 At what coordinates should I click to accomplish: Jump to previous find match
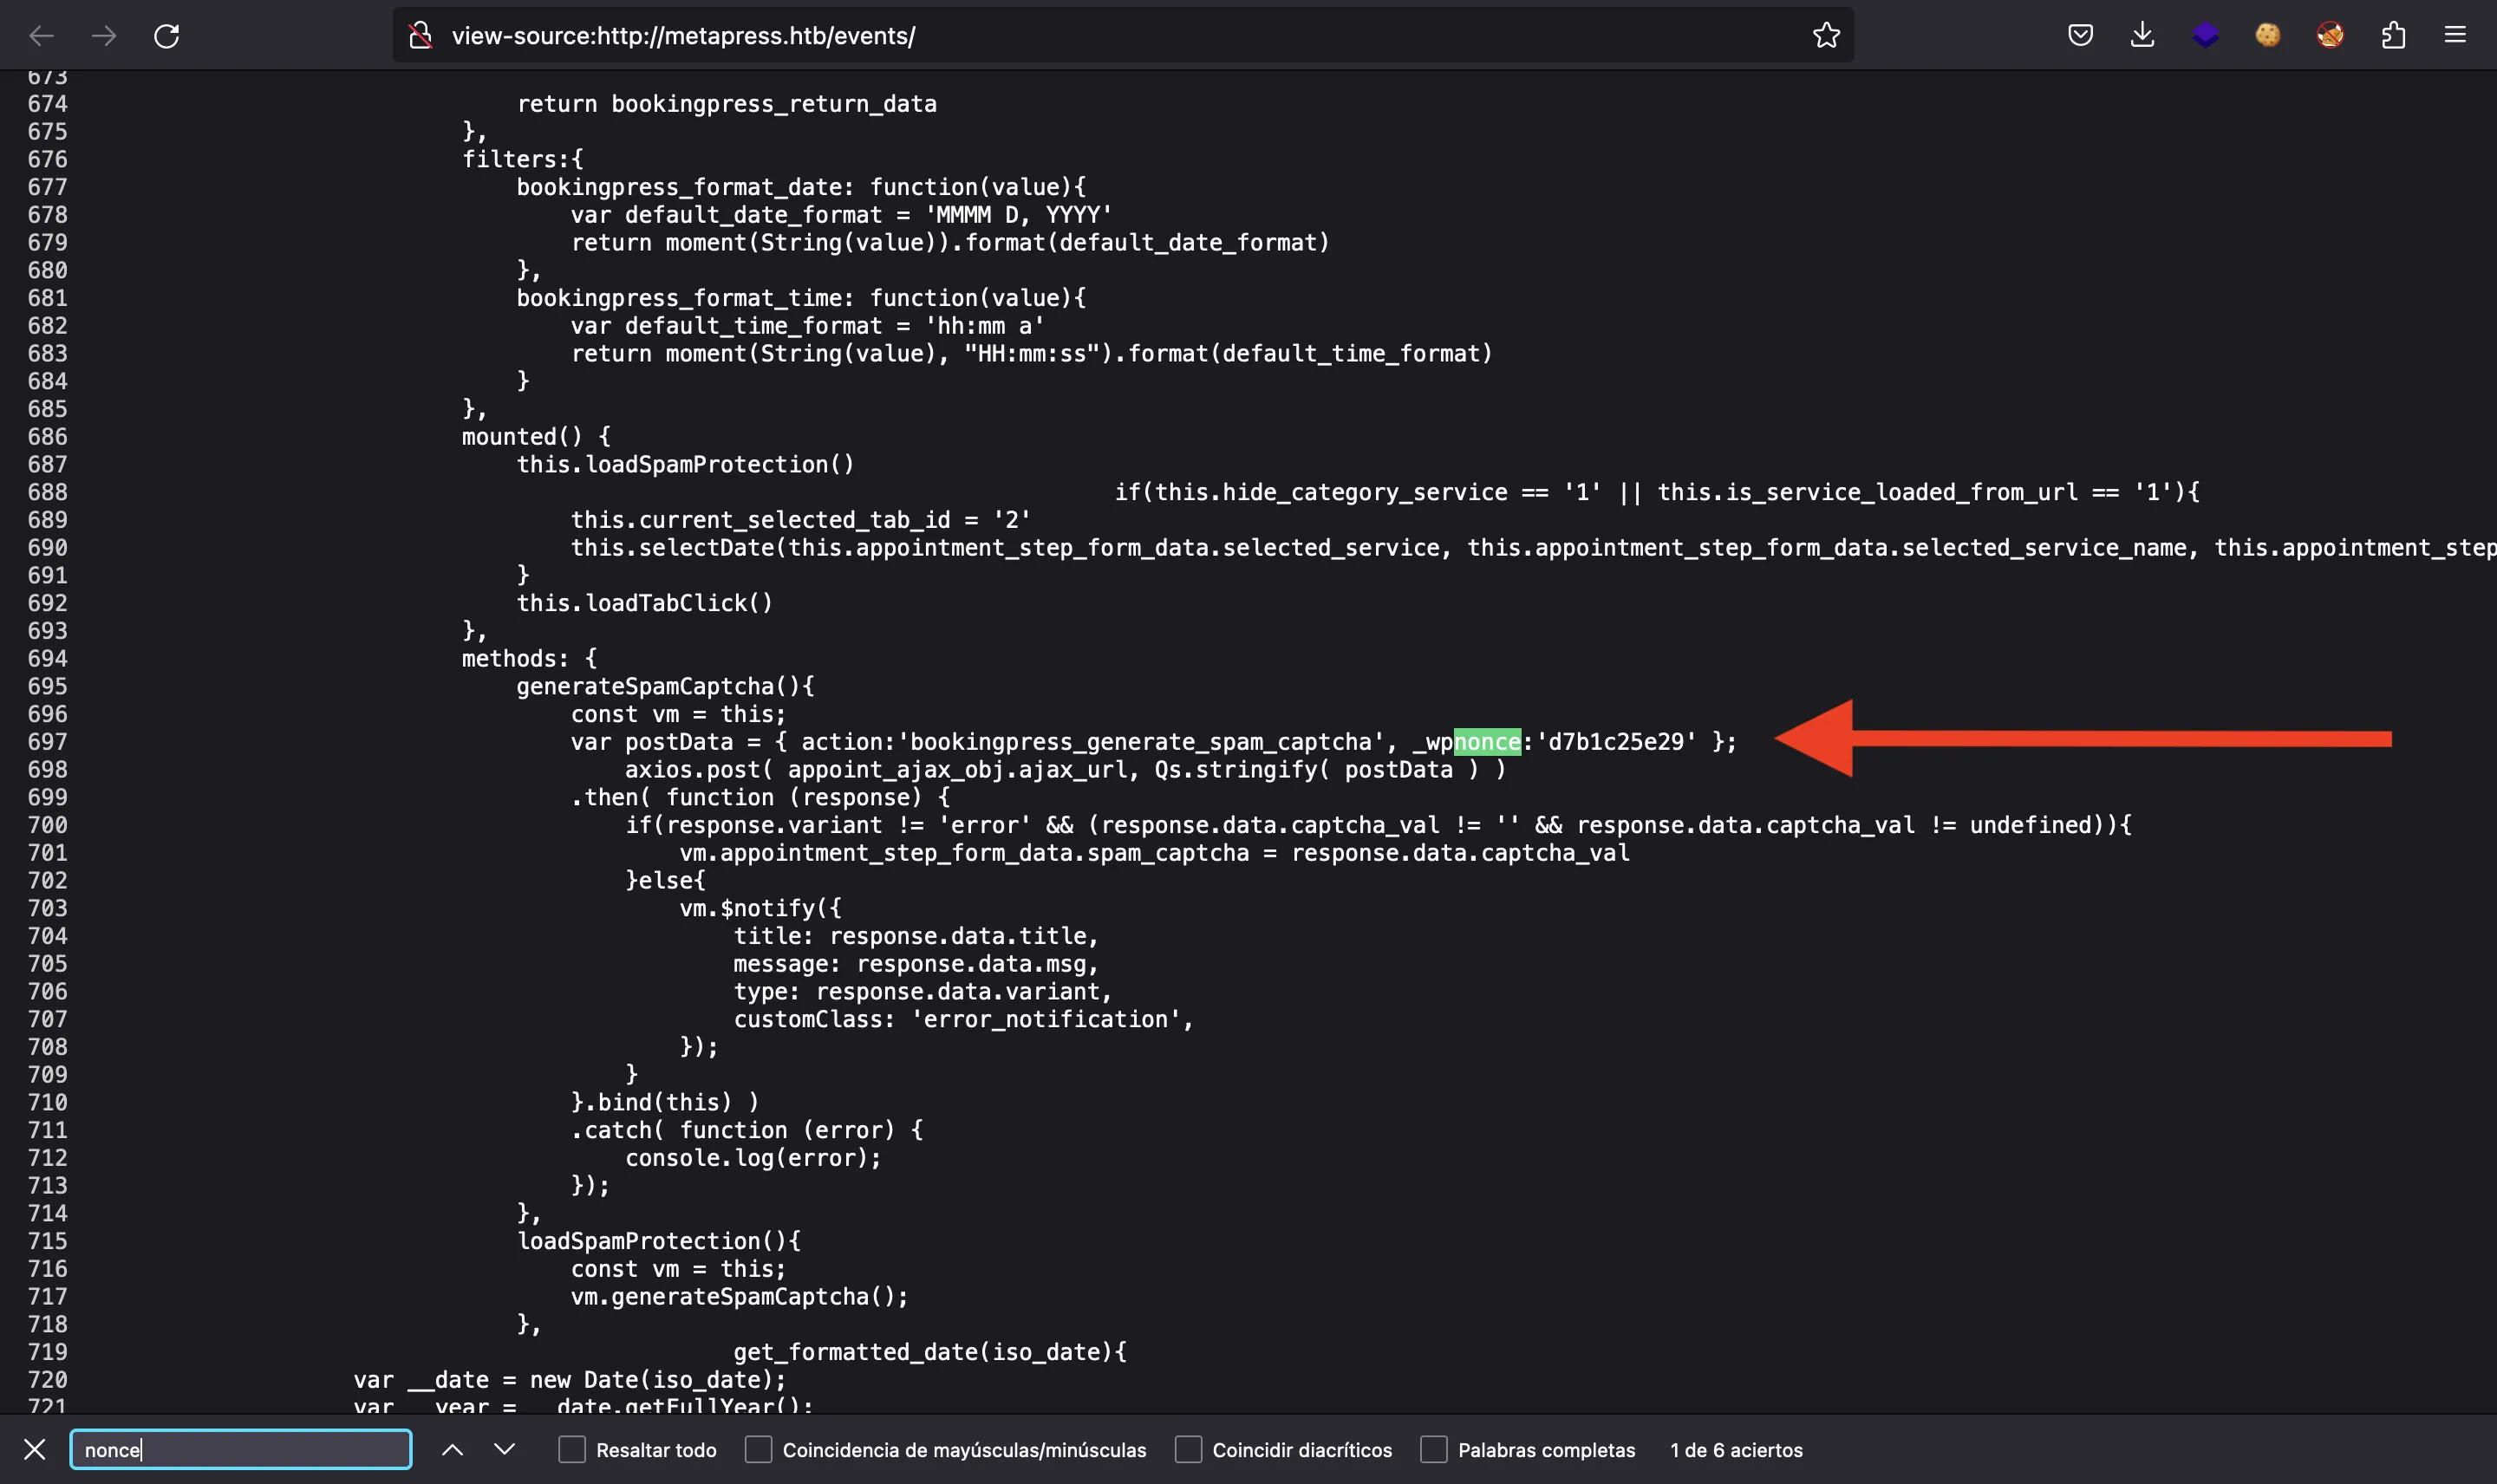tap(452, 1449)
